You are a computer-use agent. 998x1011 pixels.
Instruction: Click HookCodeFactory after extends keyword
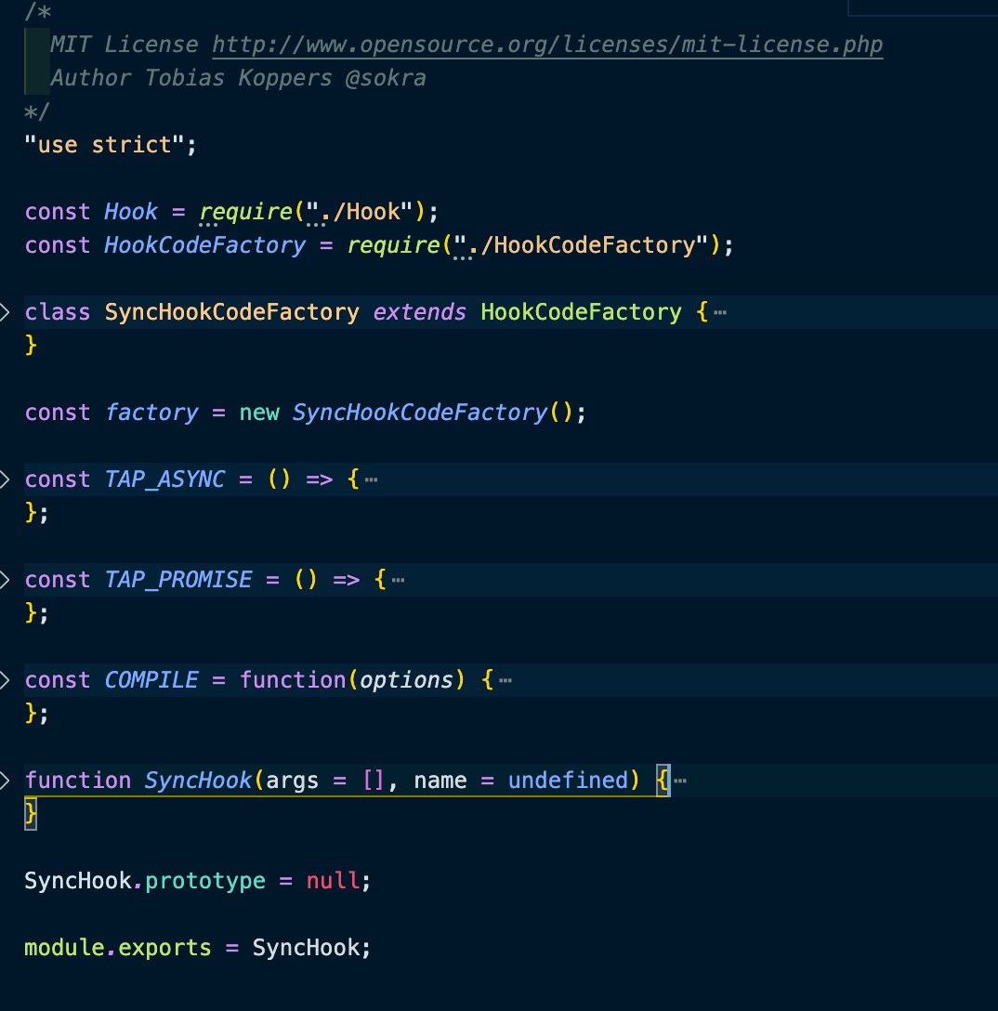coord(581,313)
